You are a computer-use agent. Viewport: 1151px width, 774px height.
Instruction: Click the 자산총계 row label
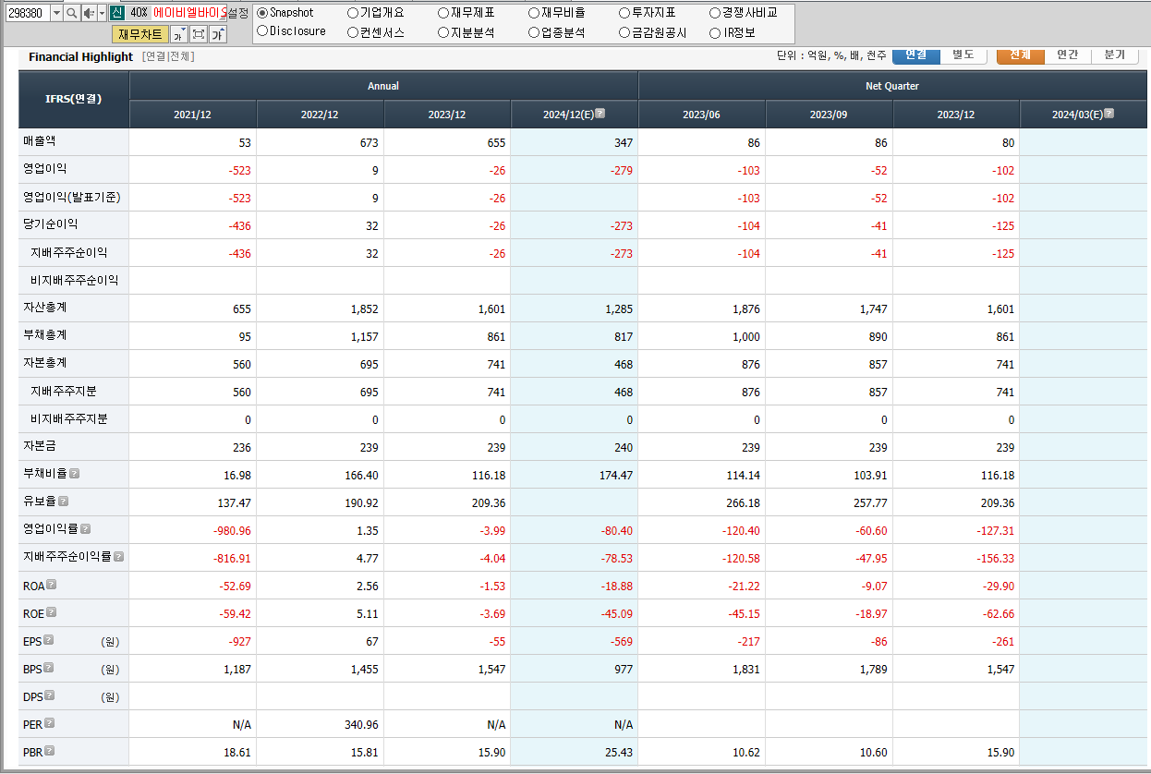(45, 308)
